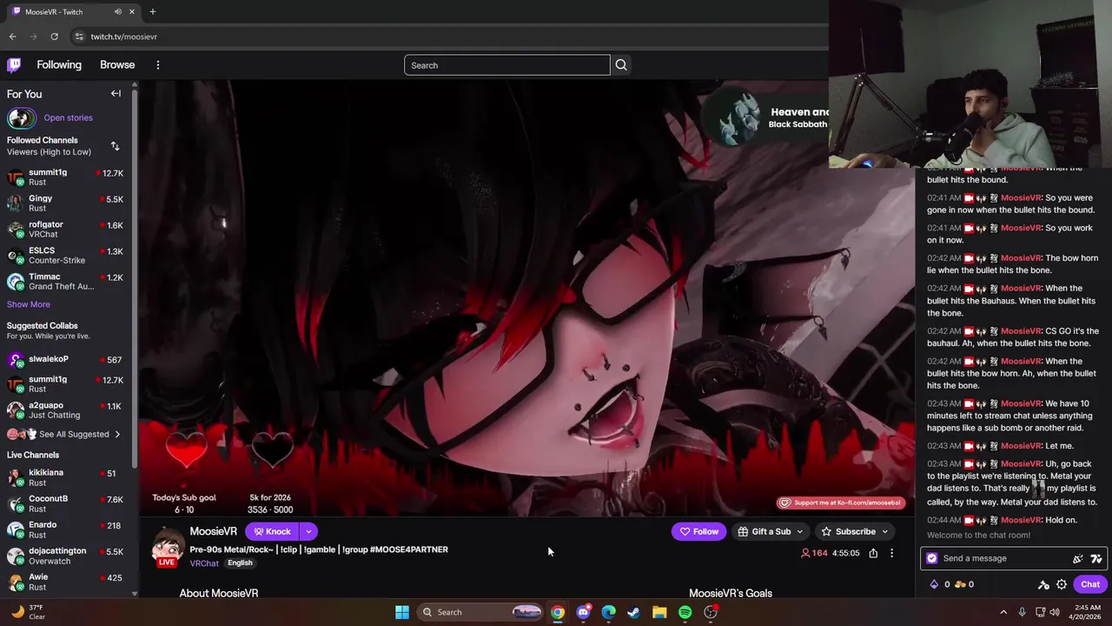Screen dimensions: 1112x626
Task: Go back in the browser
Action: tap(12, 37)
